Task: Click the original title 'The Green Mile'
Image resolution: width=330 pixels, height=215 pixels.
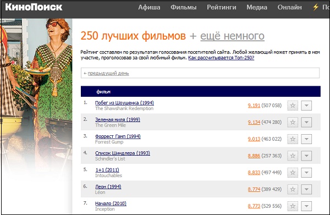Action: pos(111,125)
